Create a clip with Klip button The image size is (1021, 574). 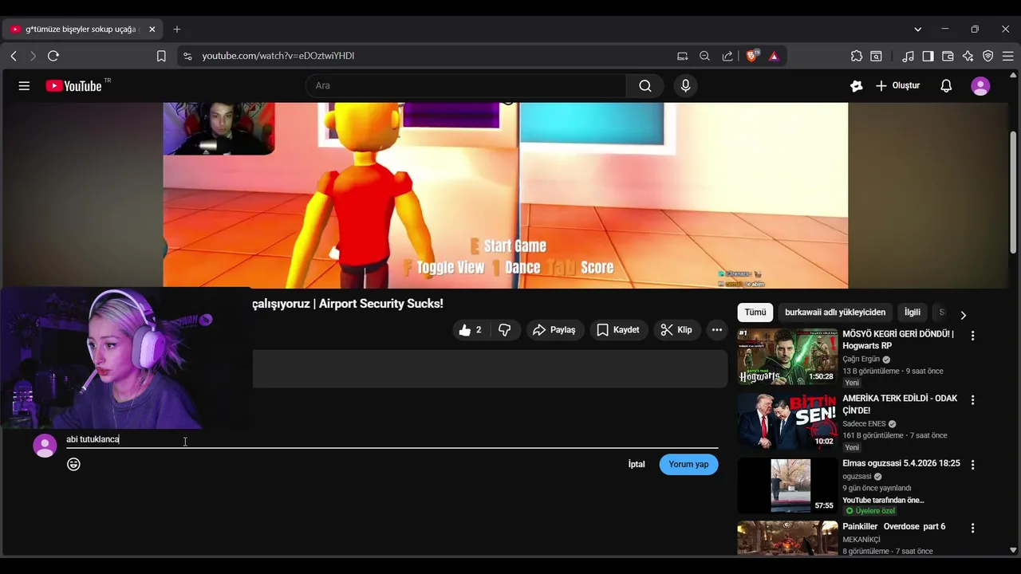point(676,330)
